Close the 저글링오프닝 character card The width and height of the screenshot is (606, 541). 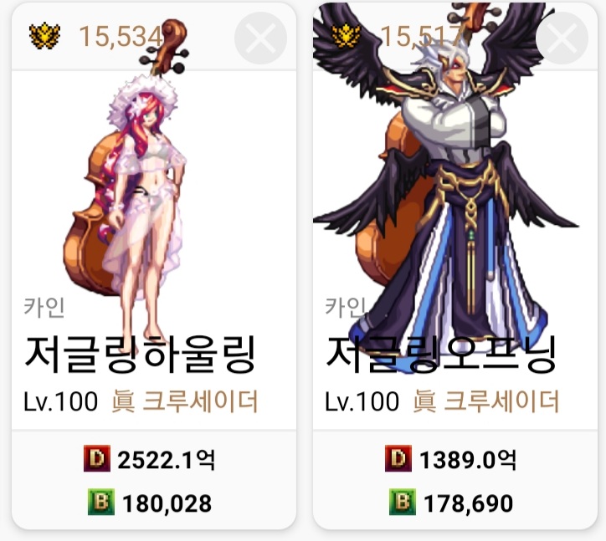pos(562,38)
